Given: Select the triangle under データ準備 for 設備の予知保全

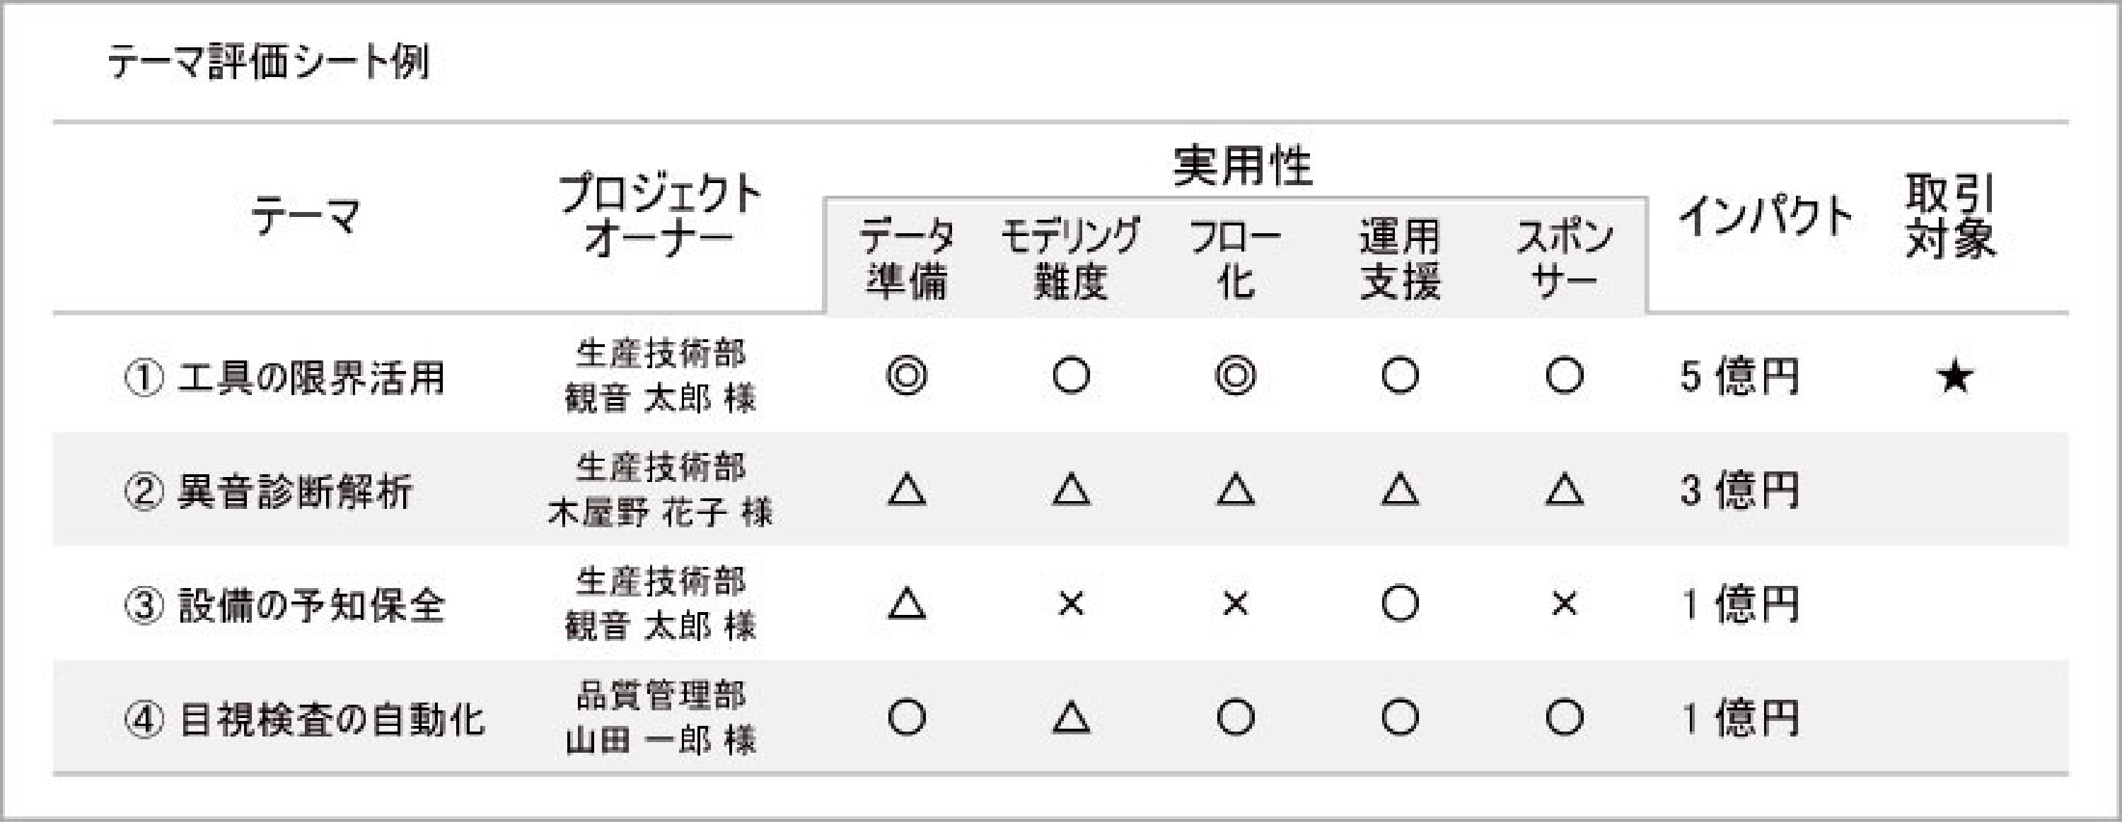Looking at the screenshot, I should (x=906, y=605).
